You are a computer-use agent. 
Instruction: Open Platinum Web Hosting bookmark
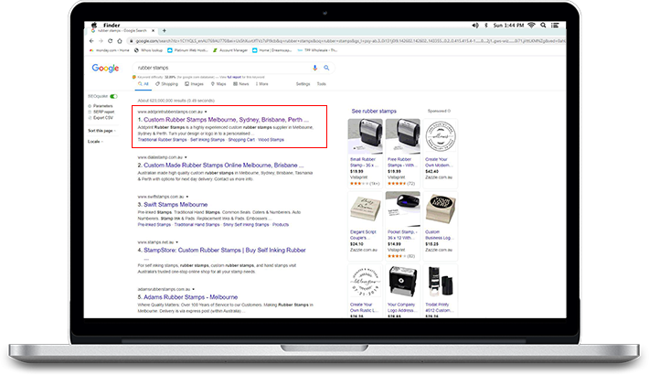pyautogui.click(x=187, y=50)
